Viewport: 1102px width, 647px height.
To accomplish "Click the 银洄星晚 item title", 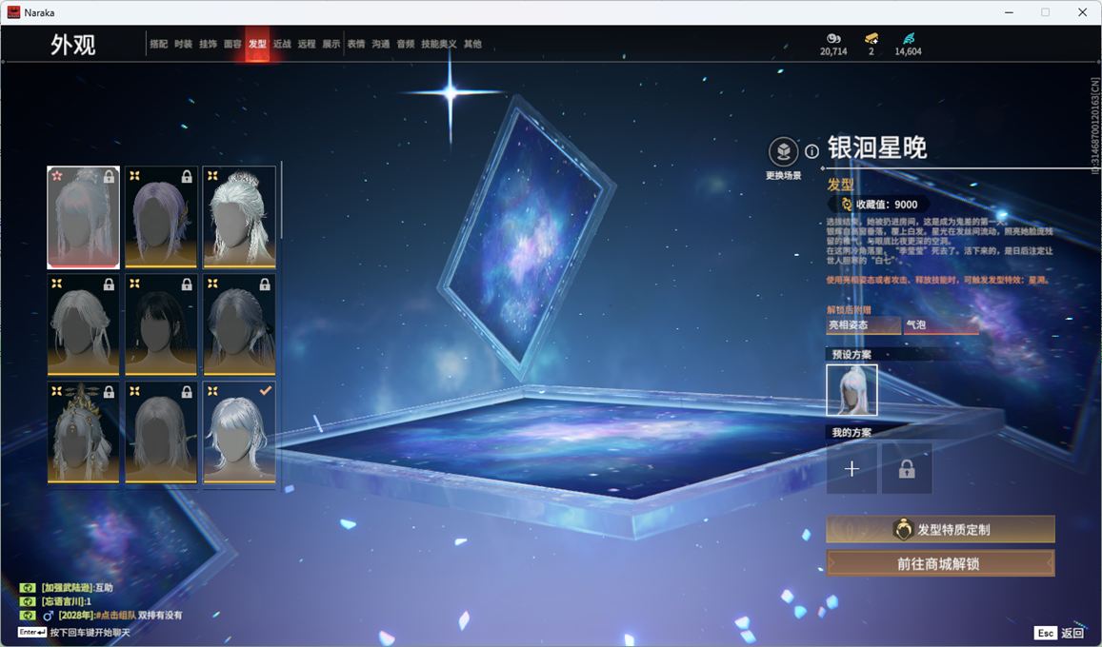I will point(877,148).
